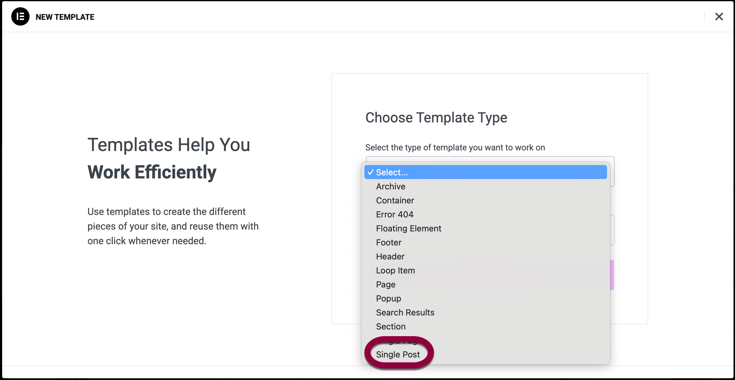Choose Loop Item option
Screen dimensions: 735x380
click(x=395, y=270)
